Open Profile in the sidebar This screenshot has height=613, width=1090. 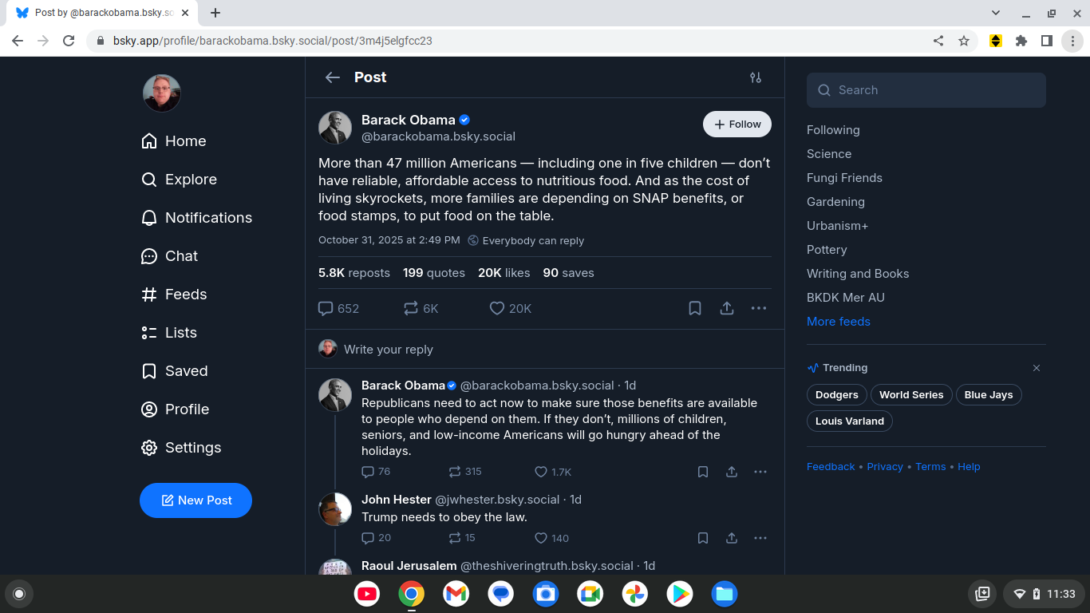coord(175,409)
